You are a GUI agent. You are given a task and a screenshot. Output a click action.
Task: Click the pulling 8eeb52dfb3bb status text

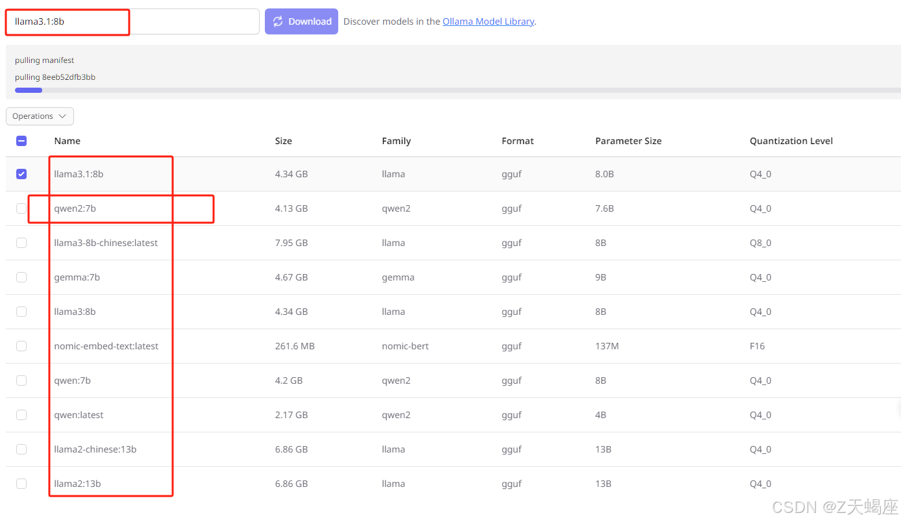pyautogui.click(x=55, y=77)
